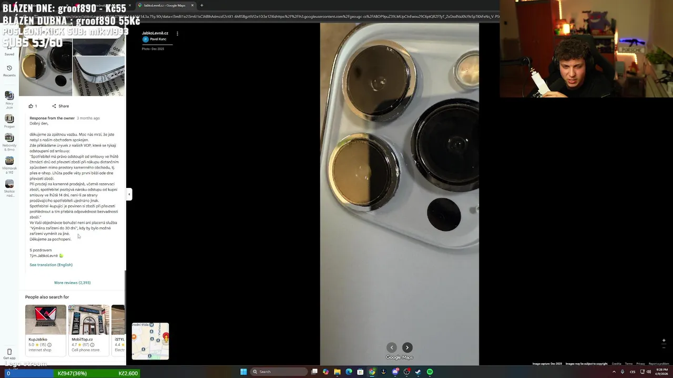Screen dimensions: 673x378
Task: Like the review with thumbs-up icon
Action: click(x=33, y=106)
